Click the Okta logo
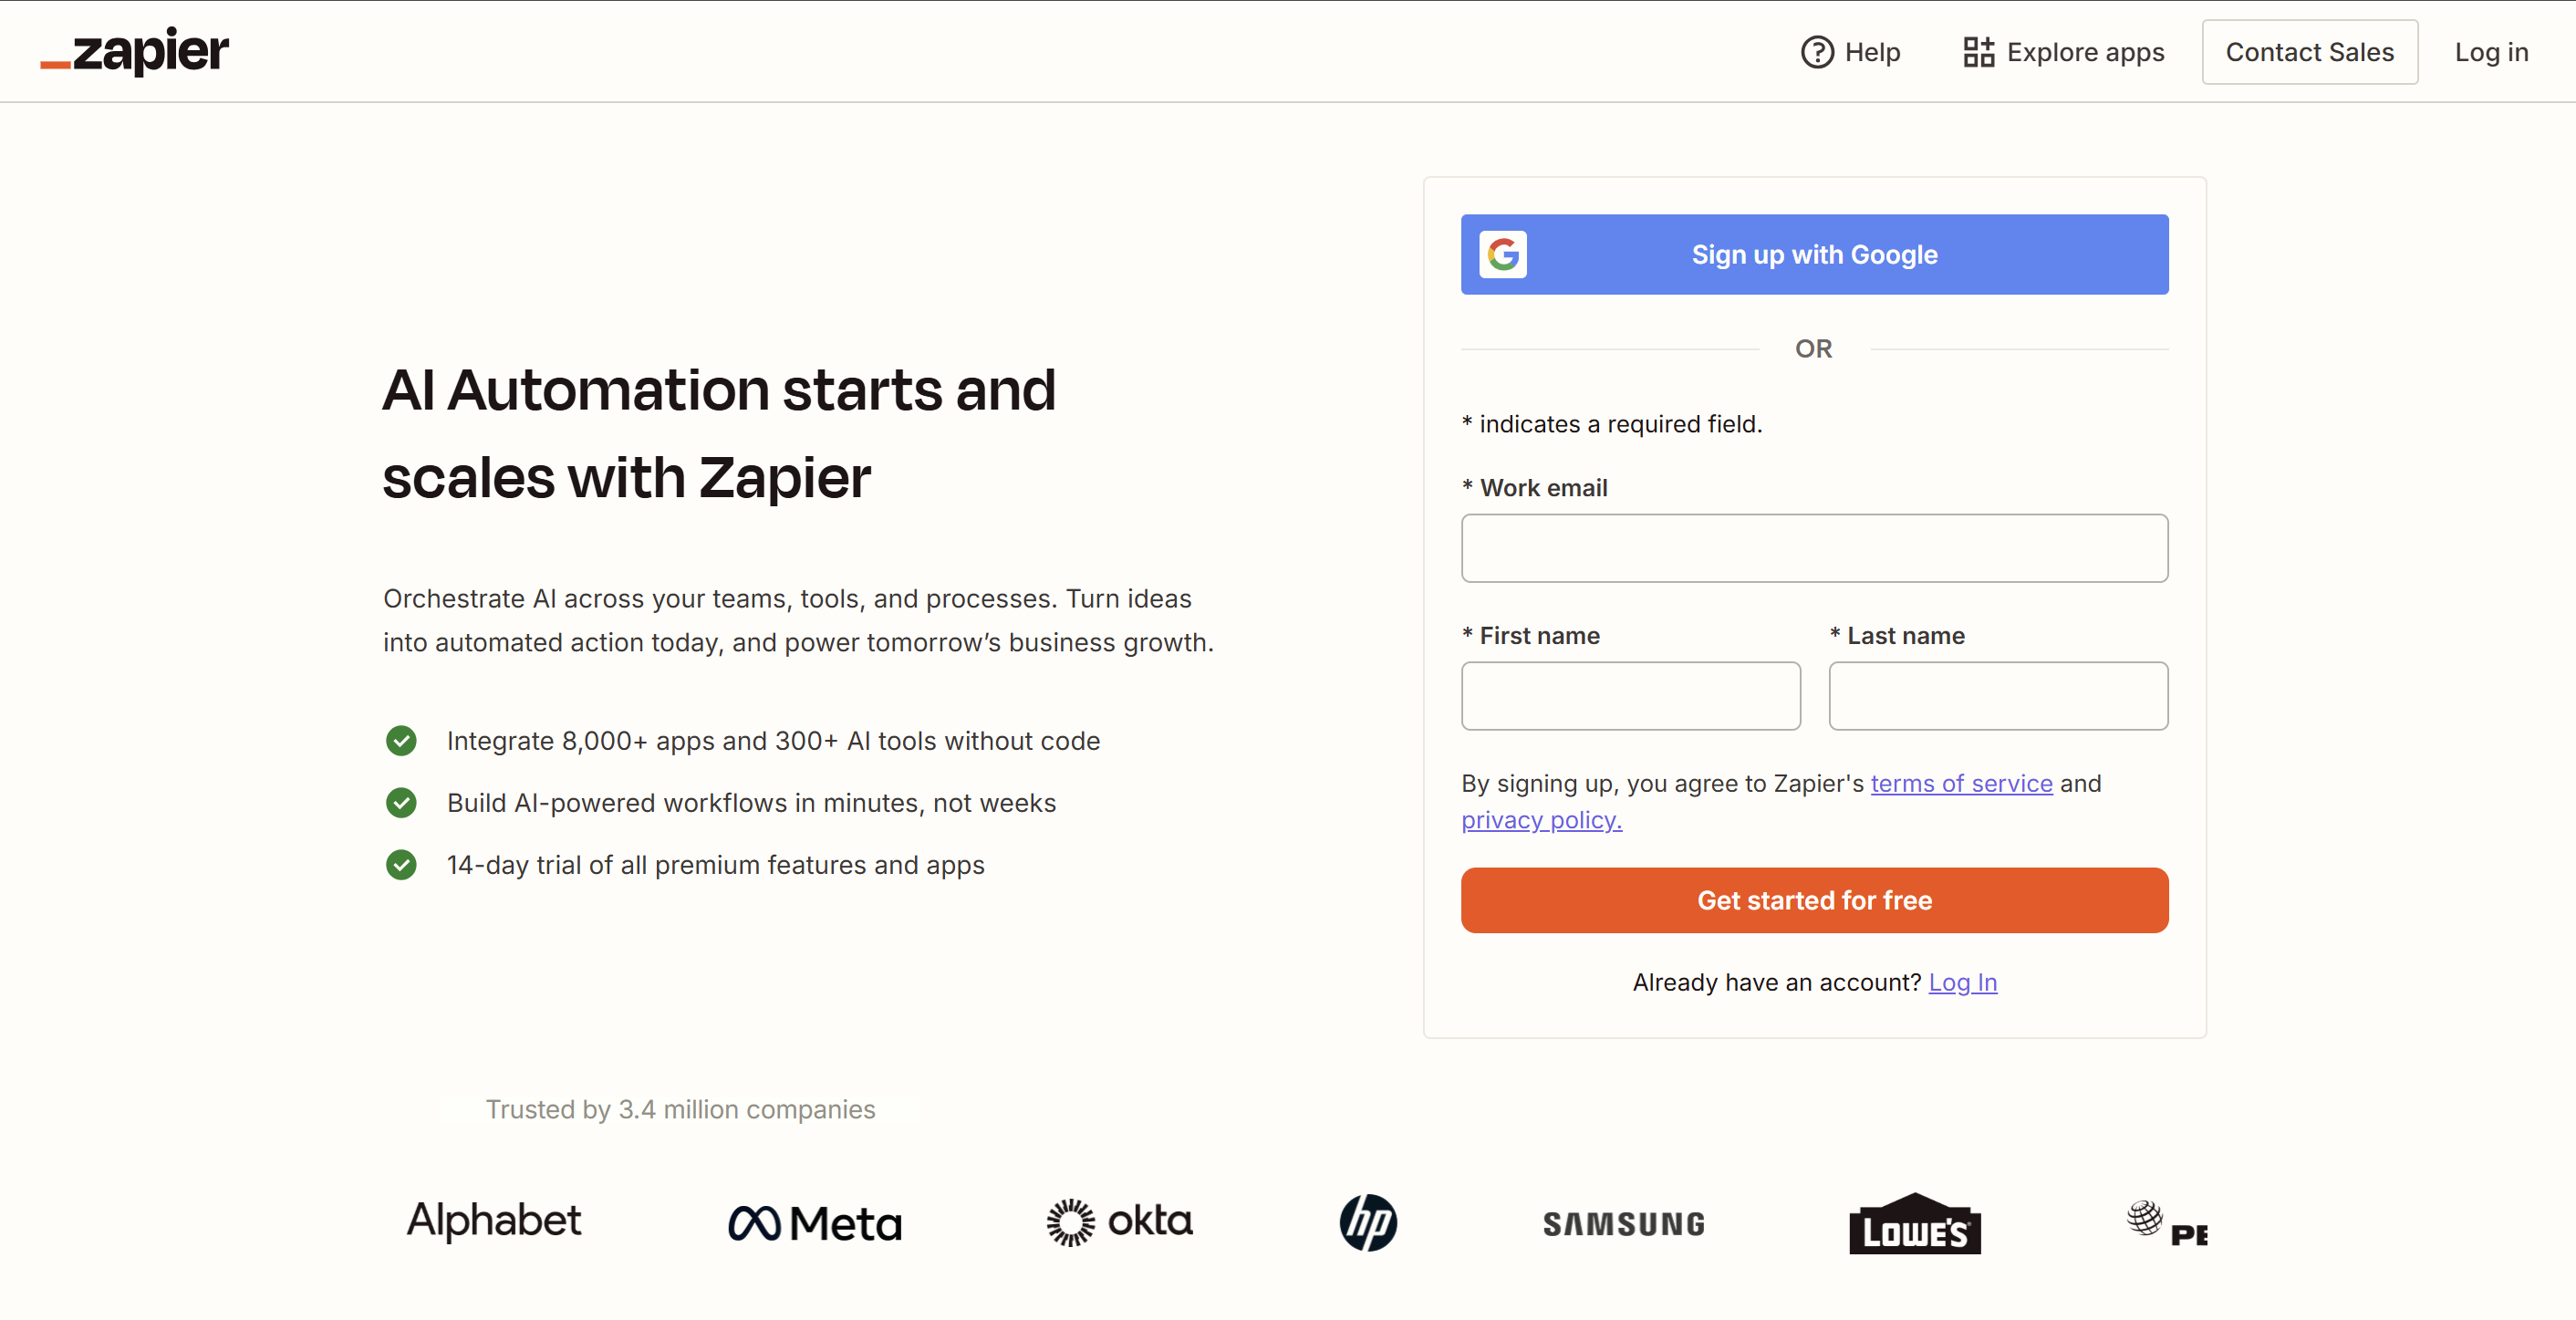 [x=1119, y=1222]
